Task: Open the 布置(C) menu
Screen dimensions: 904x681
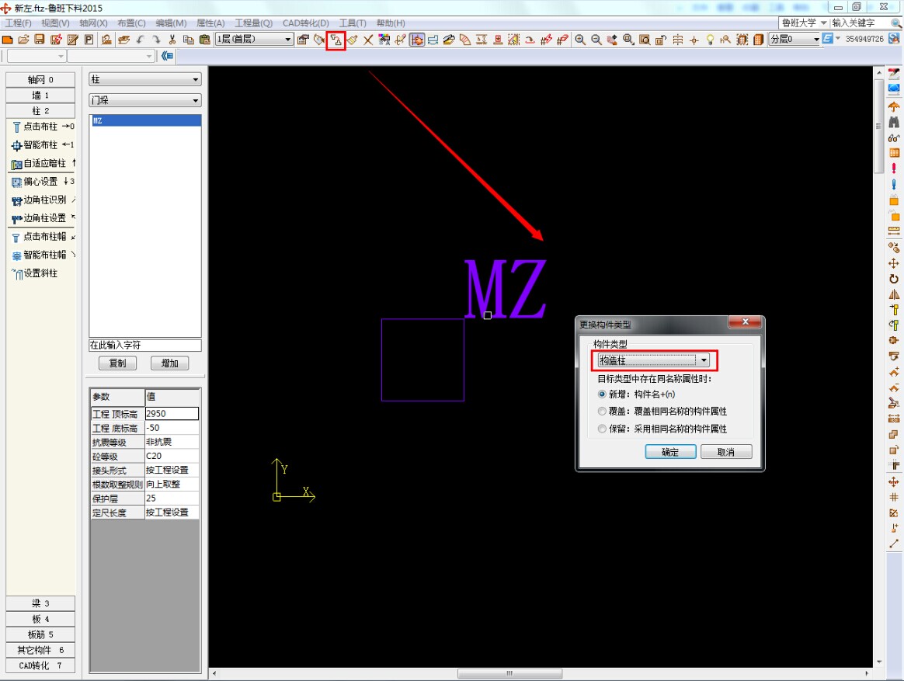Action: pyautogui.click(x=131, y=23)
